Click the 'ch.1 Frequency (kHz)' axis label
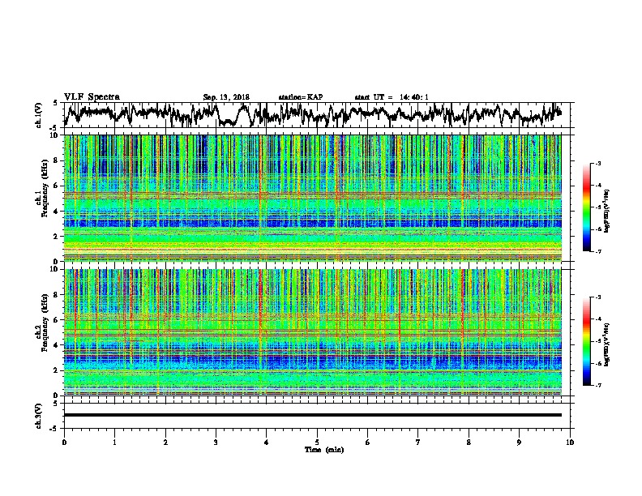The image size is (642, 496). coord(41,189)
